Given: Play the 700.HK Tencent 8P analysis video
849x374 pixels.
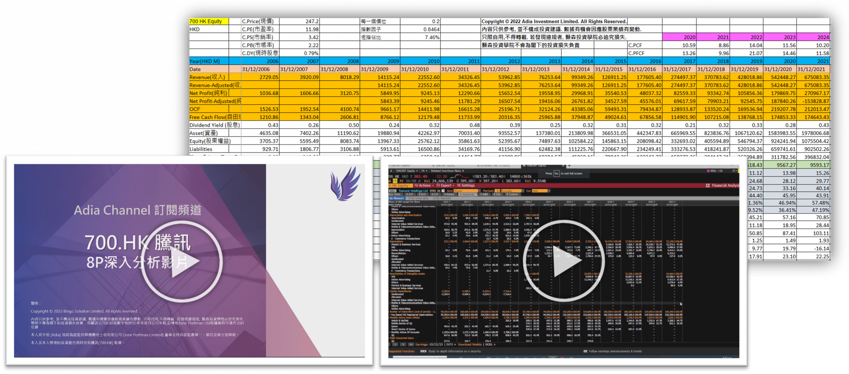Looking at the screenshot, I should click(181, 261).
